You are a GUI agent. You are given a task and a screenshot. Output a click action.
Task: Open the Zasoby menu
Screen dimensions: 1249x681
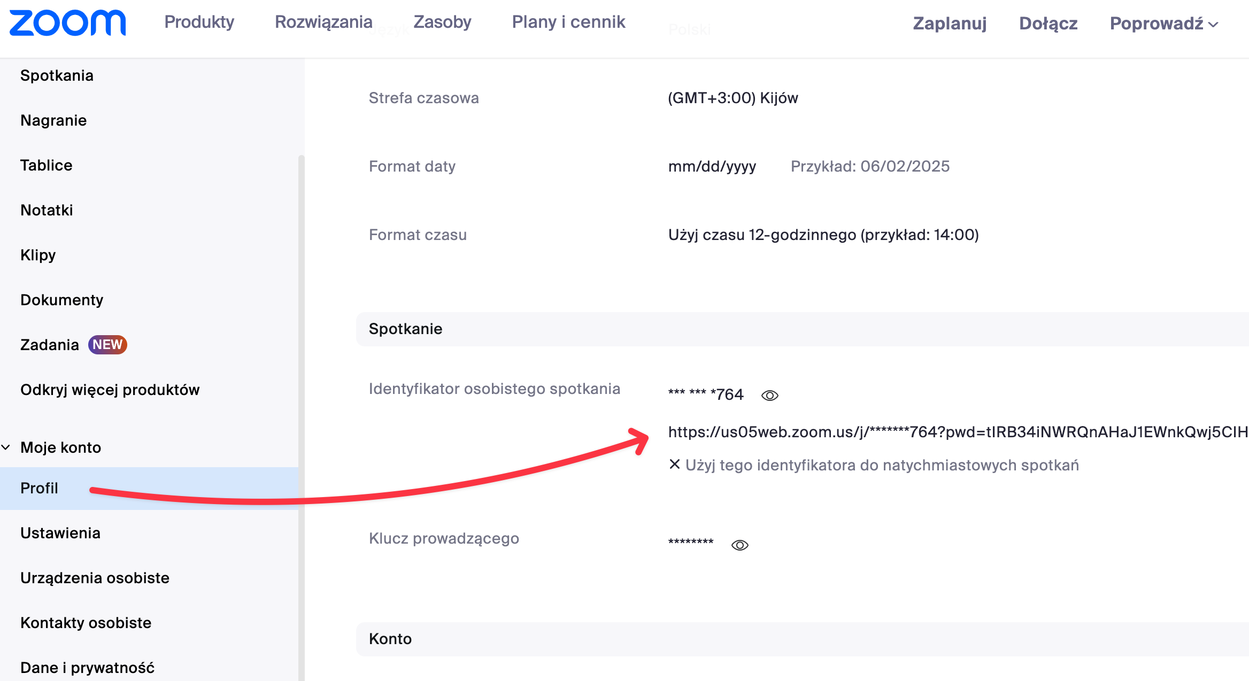442,22
